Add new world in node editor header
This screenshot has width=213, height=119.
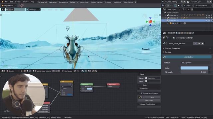point(56,71)
